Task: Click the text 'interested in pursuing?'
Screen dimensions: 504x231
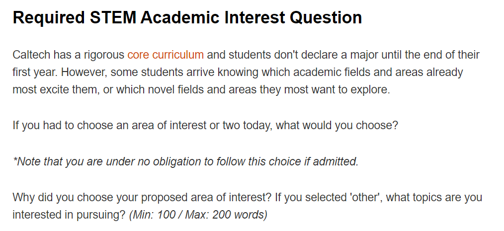Action: pyautogui.click(x=69, y=215)
